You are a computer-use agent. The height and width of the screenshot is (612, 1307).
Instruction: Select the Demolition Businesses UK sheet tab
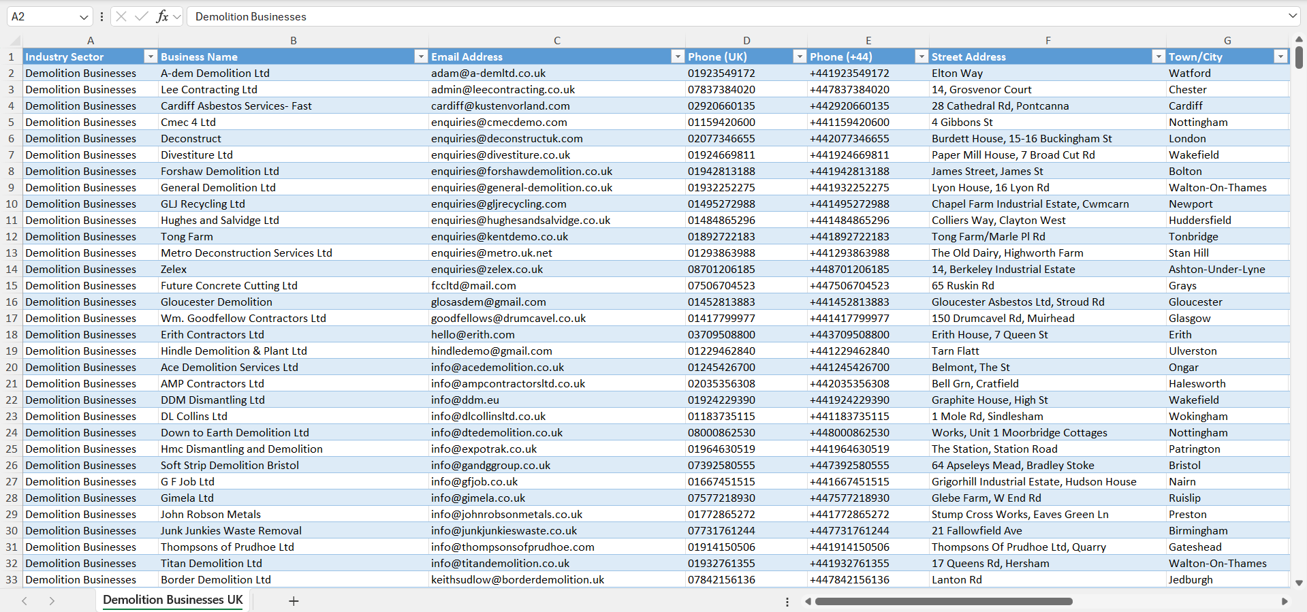[x=173, y=600]
